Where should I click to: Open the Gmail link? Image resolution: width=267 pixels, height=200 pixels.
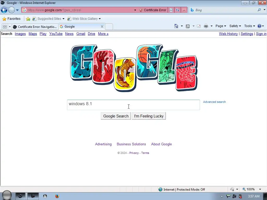[81, 34]
